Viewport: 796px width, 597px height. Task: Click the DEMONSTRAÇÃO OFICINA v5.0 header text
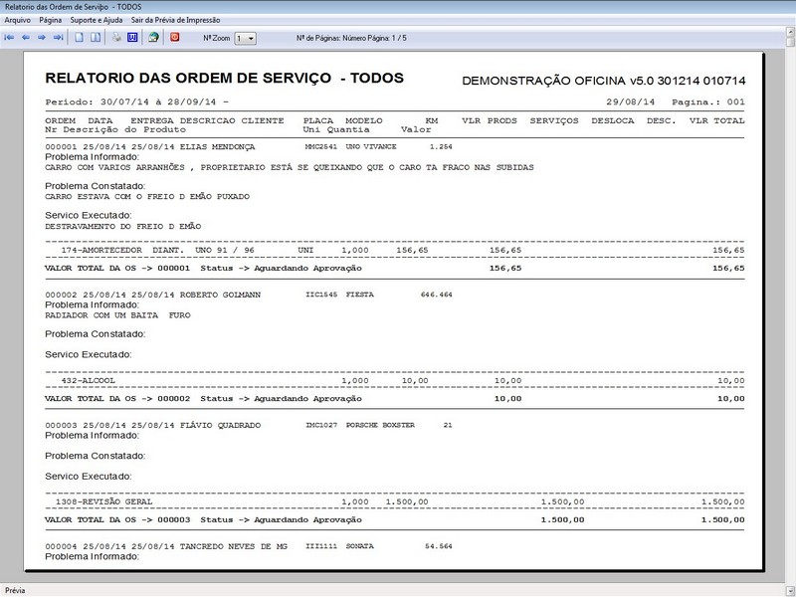tap(604, 81)
